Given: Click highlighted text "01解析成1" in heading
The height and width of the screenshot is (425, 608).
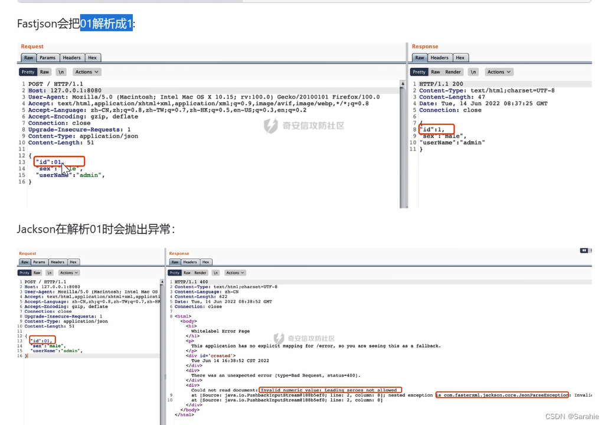Looking at the screenshot, I should tap(106, 24).
